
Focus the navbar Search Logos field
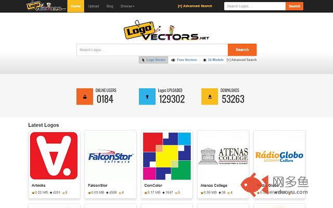coord(255,6)
